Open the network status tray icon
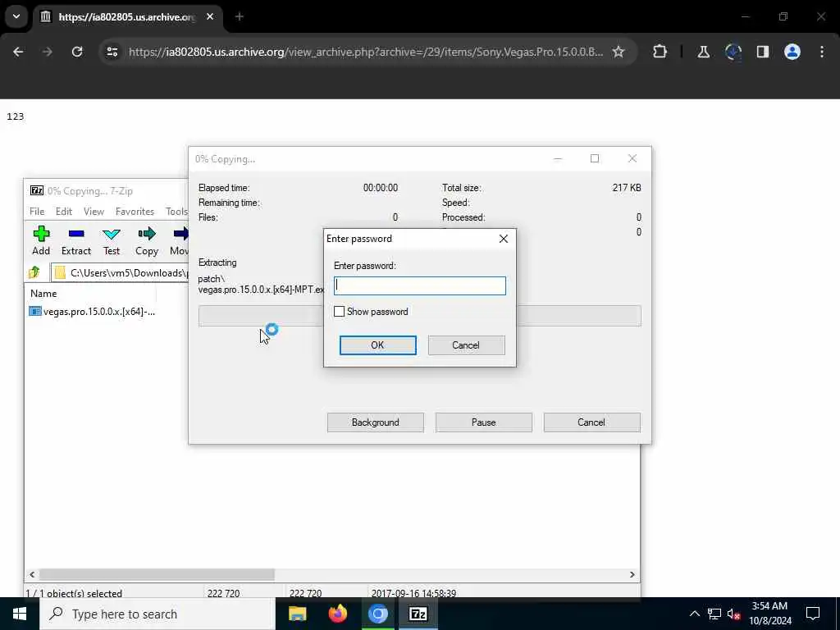 coord(714,614)
